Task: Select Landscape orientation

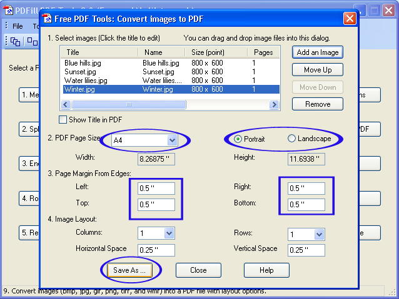Action: point(291,139)
